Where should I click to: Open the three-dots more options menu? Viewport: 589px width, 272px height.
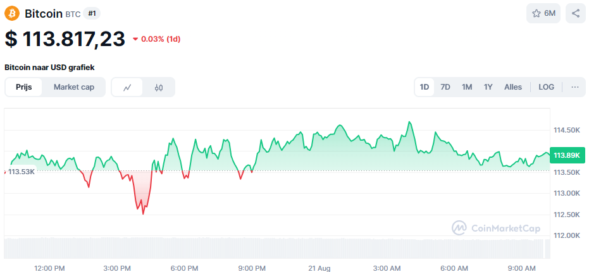coord(574,87)
